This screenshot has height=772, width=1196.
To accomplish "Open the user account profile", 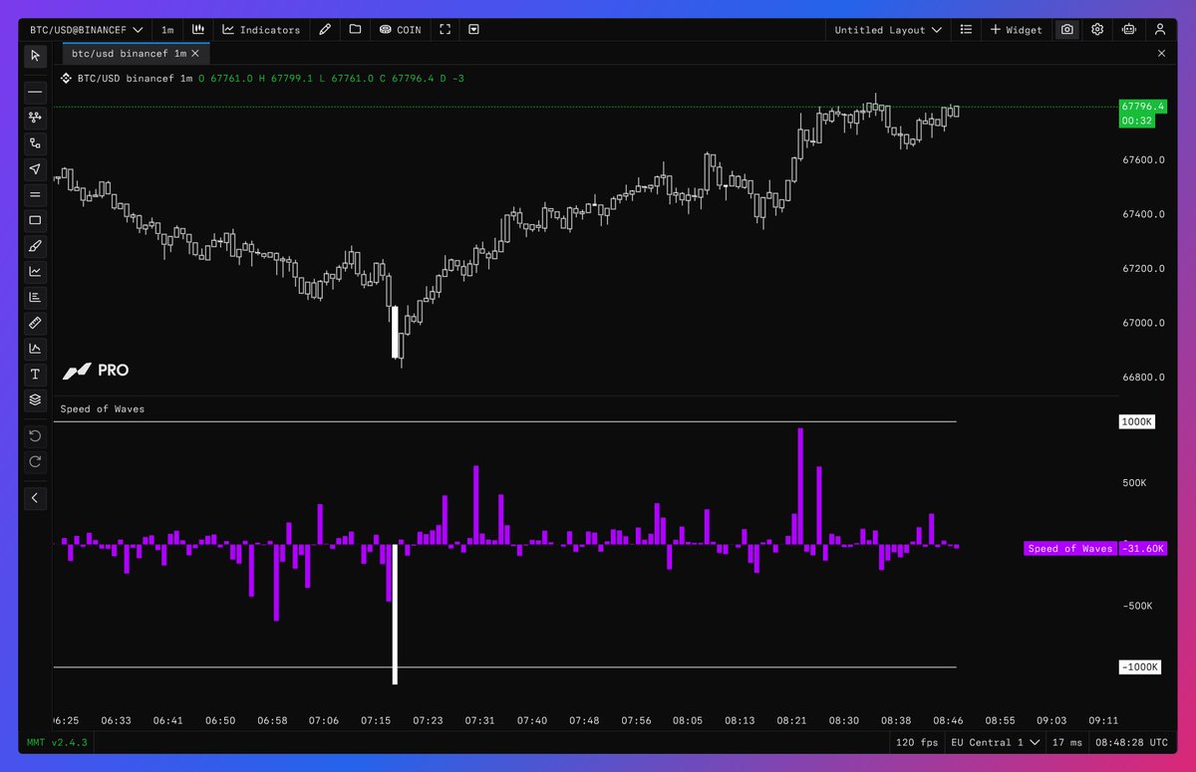I will point(1160,30).
